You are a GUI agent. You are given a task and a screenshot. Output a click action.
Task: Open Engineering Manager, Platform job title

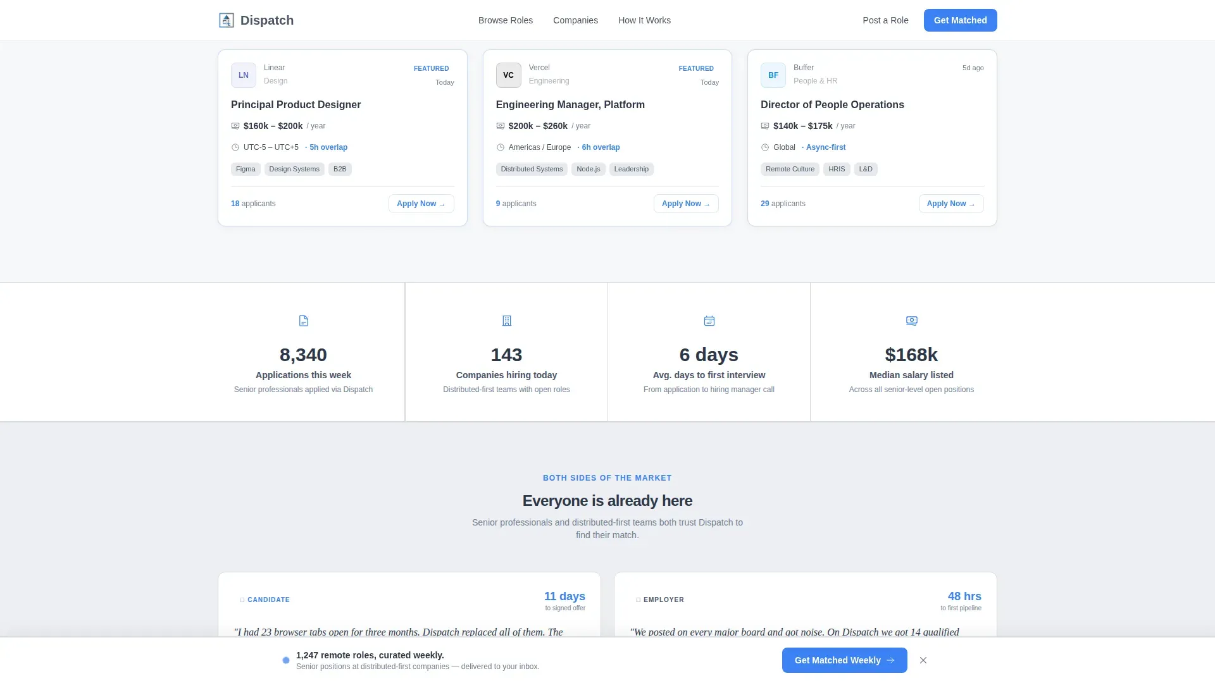(570, 105)
